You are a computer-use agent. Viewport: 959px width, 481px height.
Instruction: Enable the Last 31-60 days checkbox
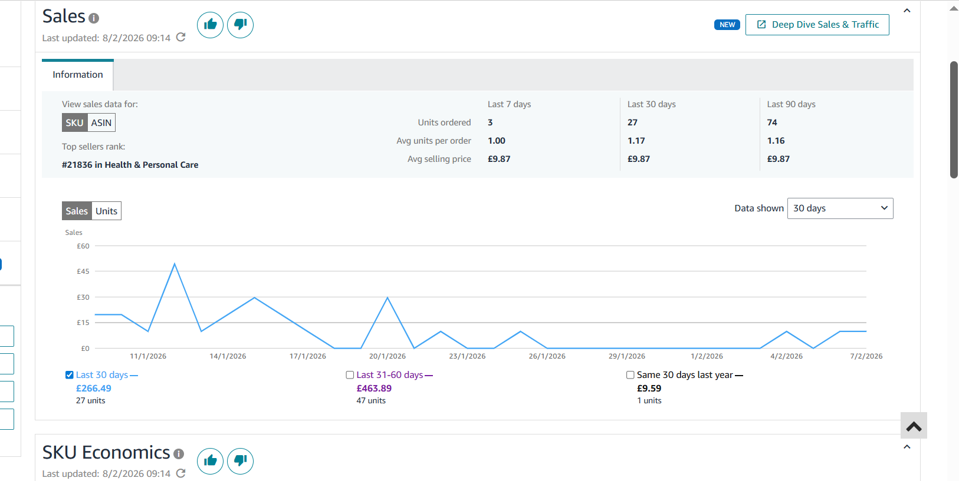(350, 375)
